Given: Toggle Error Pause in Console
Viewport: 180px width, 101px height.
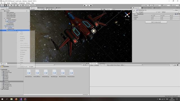Looking at the screenshot, I should coord(117,65).
